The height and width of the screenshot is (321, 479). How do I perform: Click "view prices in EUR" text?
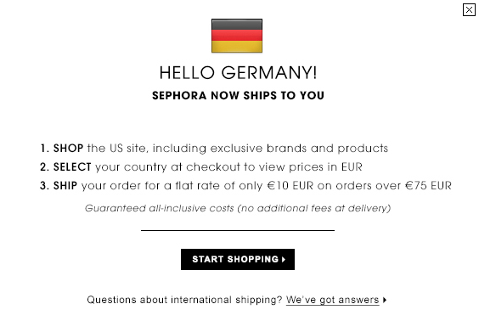(x=310, y=167)
